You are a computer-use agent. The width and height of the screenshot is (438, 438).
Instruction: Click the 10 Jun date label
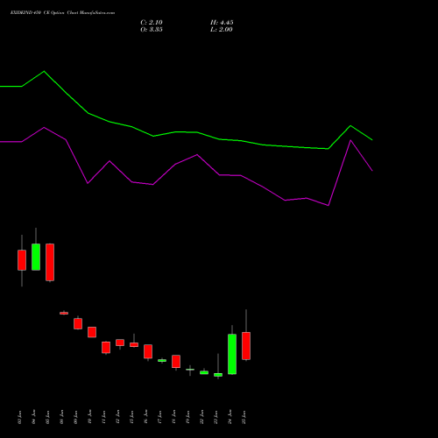tap(90, 417)
